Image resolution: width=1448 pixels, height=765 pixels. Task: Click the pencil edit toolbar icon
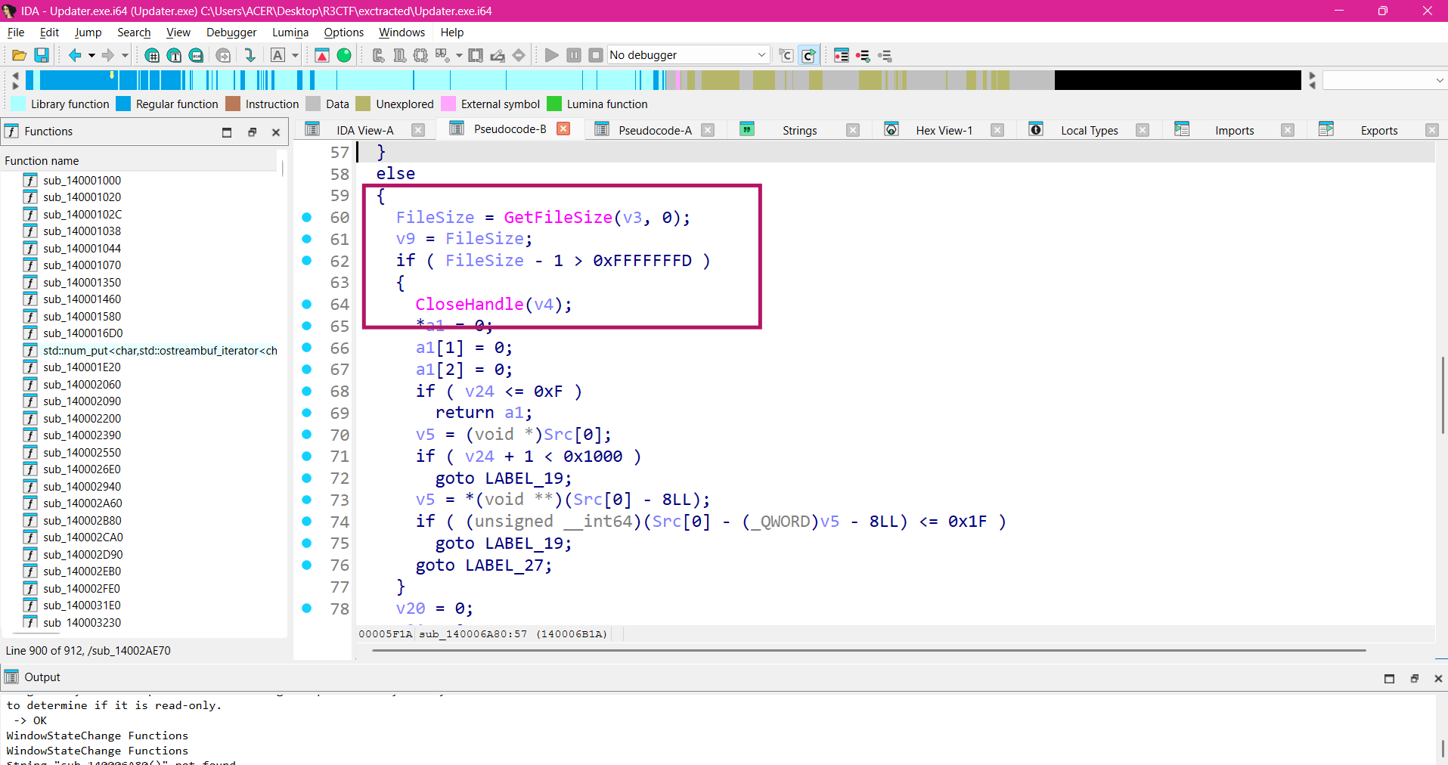coord(498,55)
